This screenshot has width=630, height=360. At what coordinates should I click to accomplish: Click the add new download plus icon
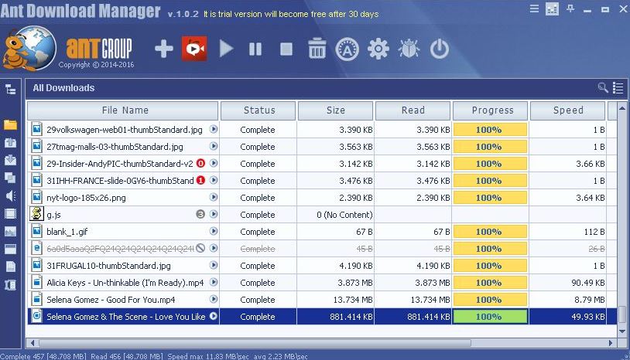[164, 49]
